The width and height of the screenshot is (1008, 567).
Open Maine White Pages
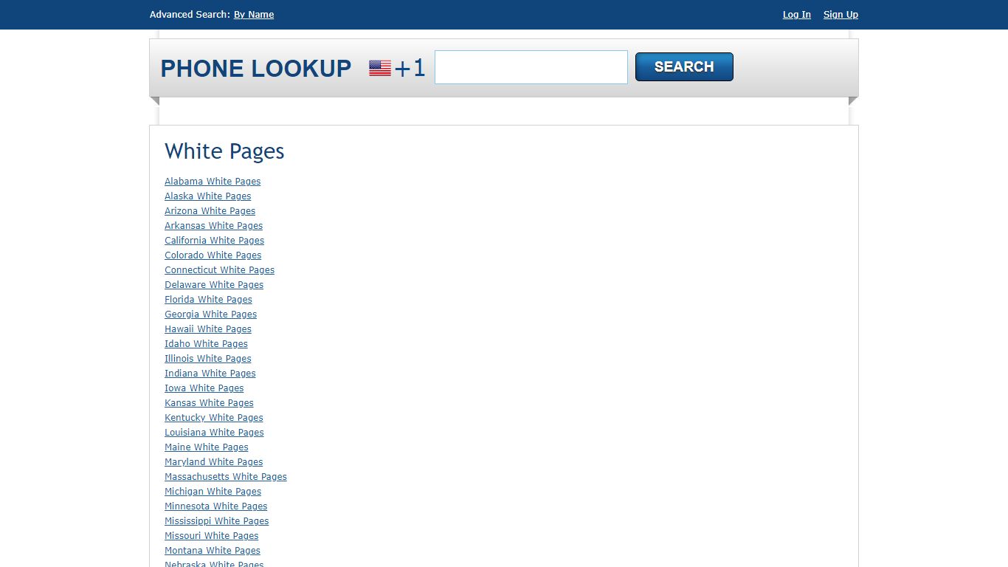[x=207, y=447]
